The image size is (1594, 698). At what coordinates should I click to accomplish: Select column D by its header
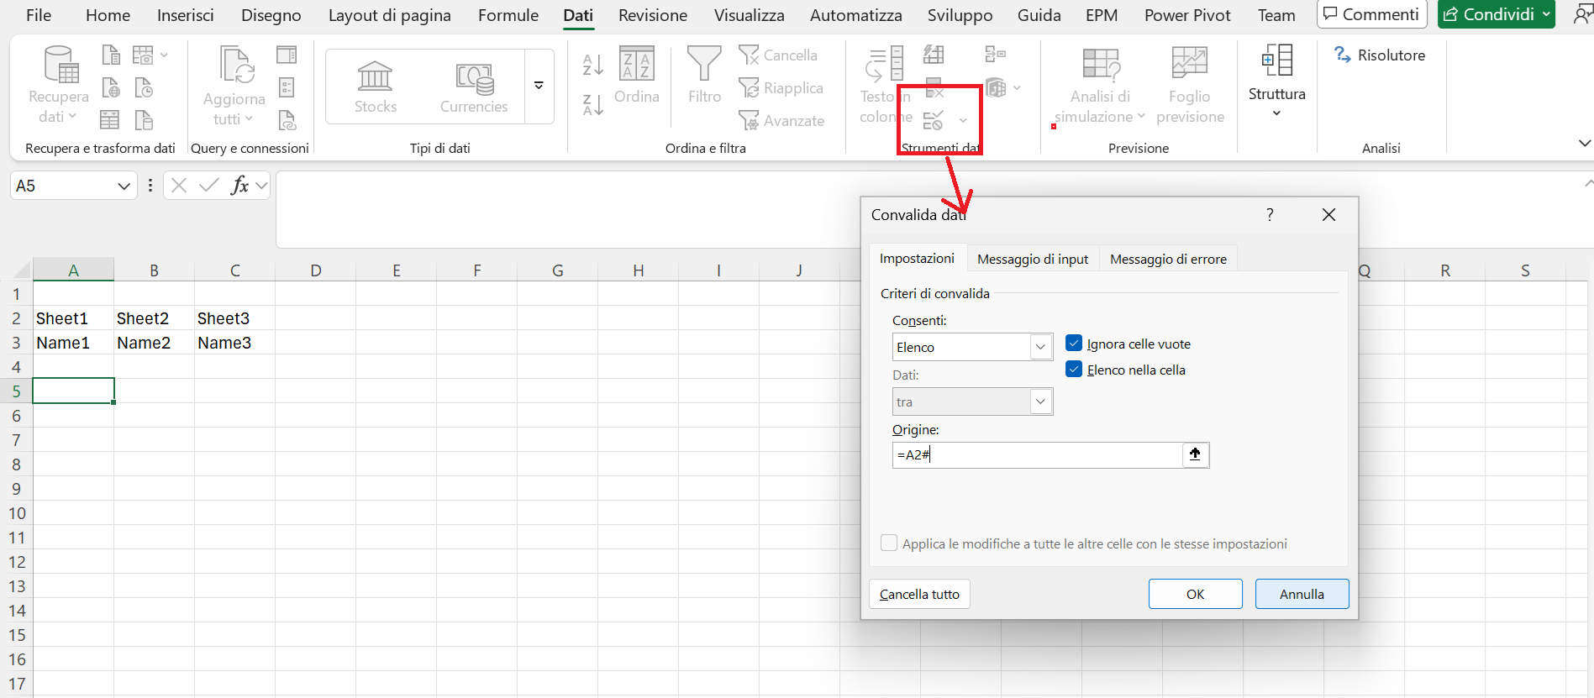[x=315, y=270]
